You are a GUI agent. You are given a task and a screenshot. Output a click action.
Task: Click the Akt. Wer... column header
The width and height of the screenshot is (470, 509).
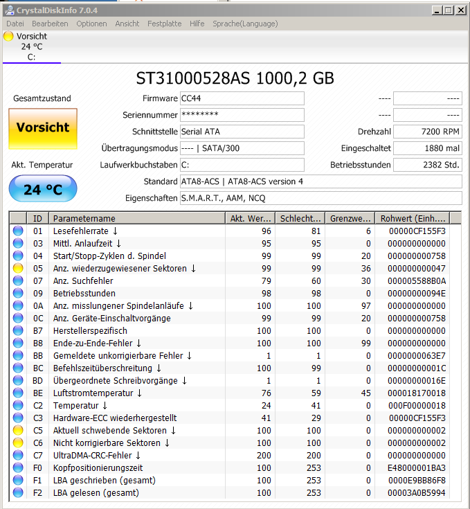pyautogui.click(x=250, y=218)
